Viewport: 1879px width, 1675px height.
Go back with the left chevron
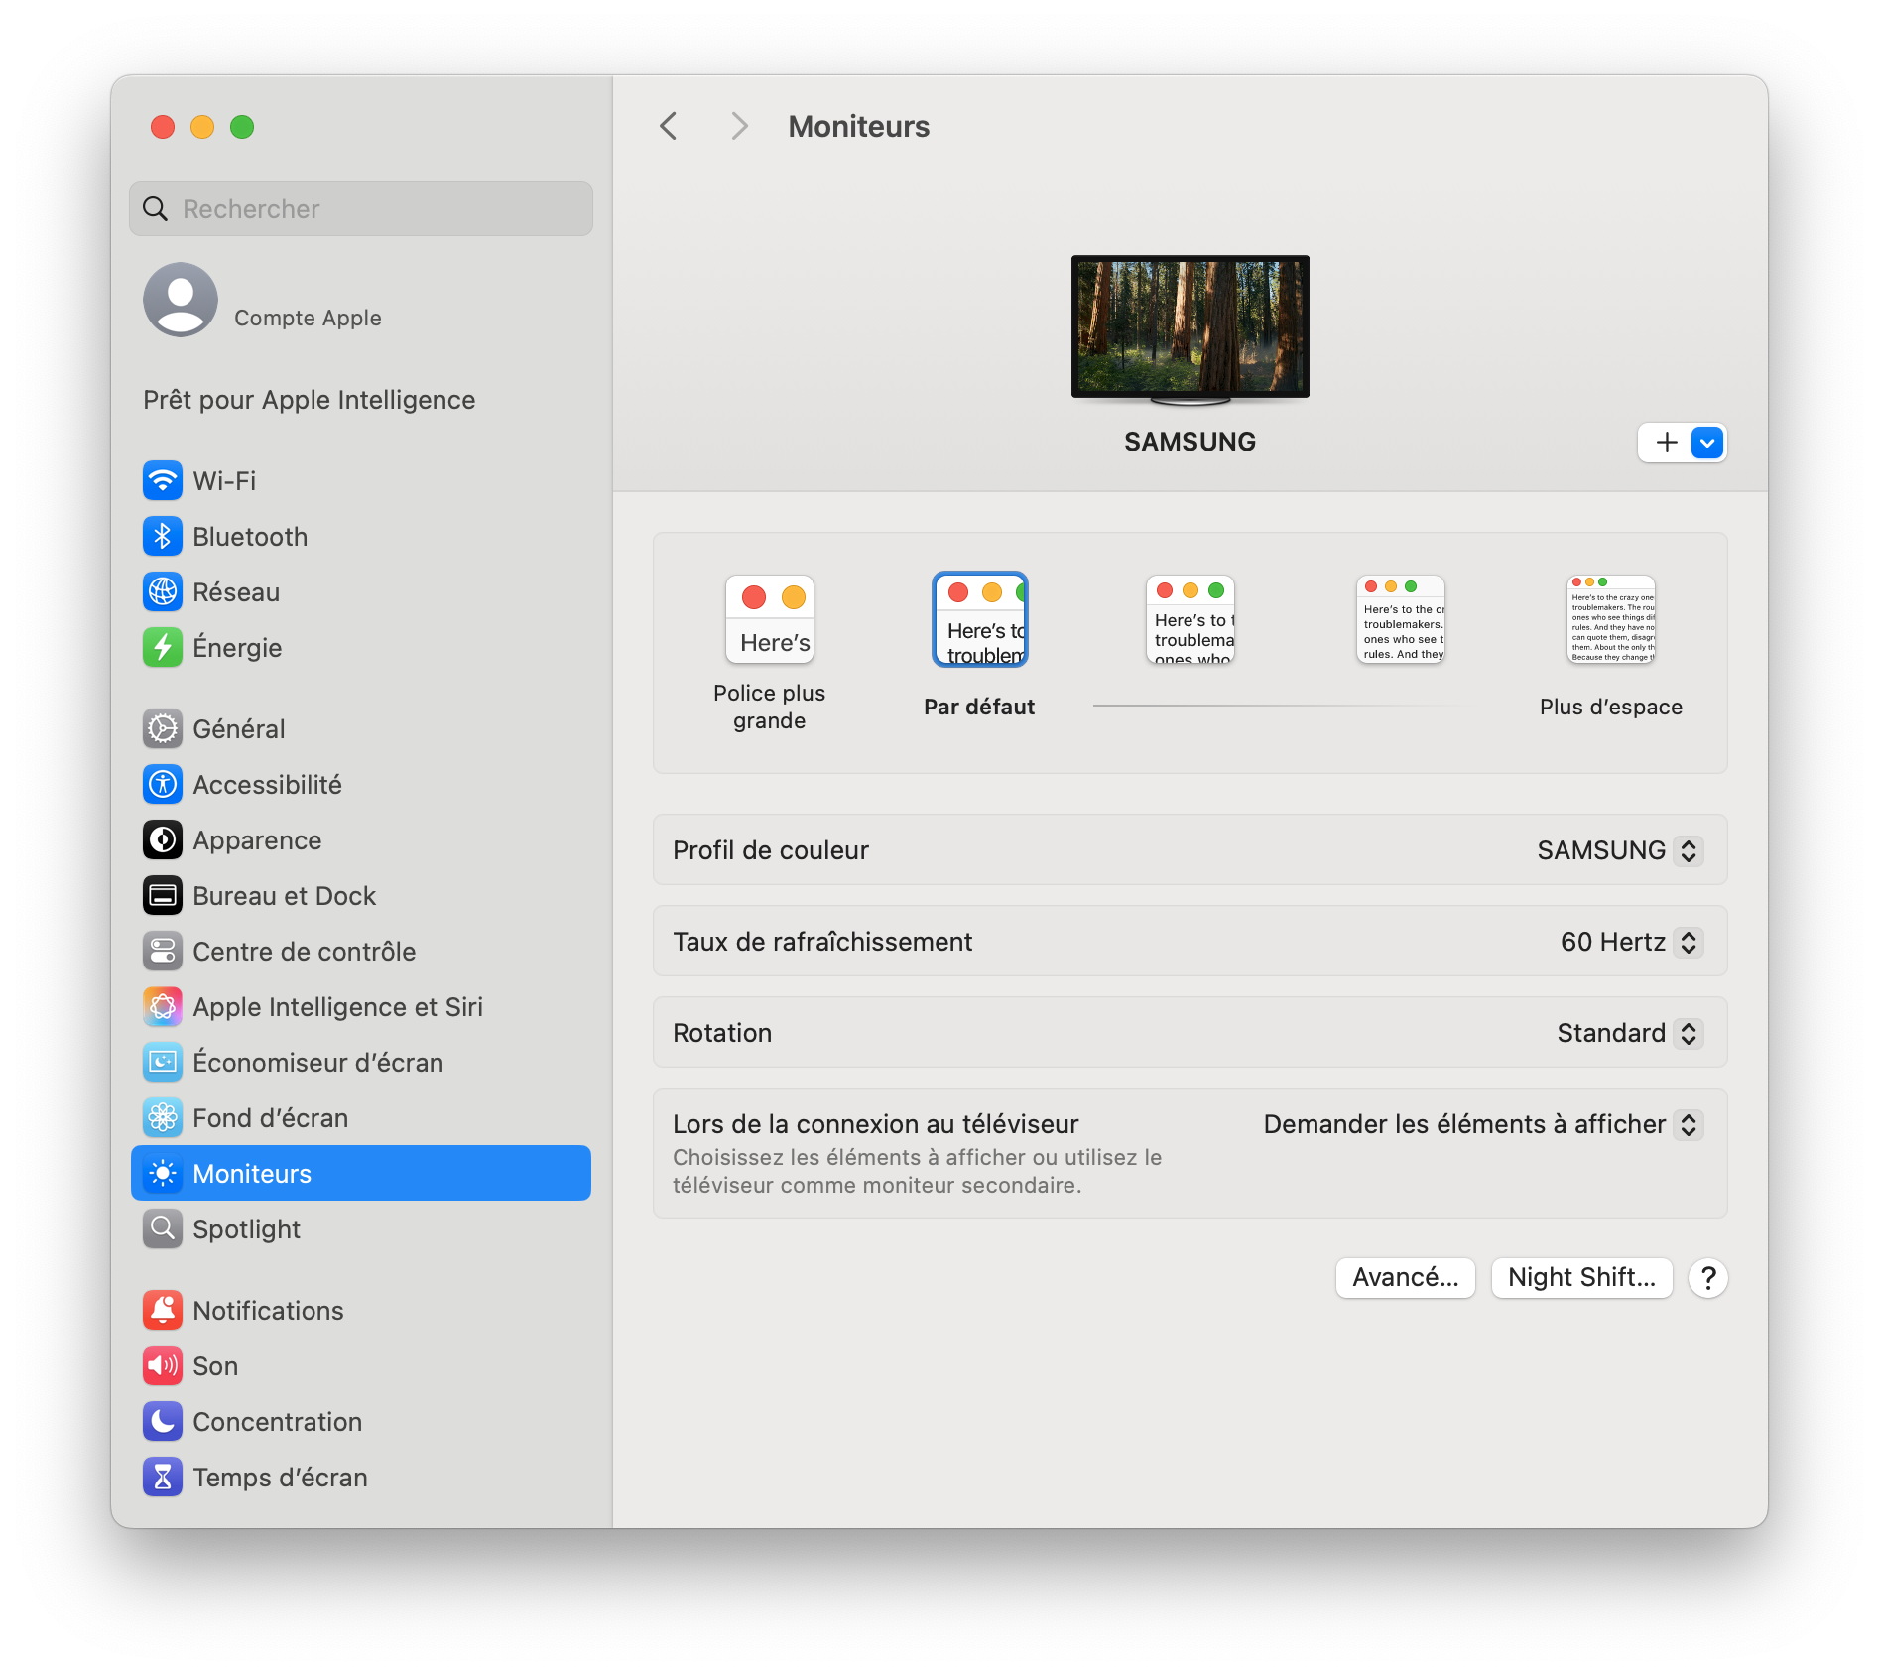click(x=669, y=126)
